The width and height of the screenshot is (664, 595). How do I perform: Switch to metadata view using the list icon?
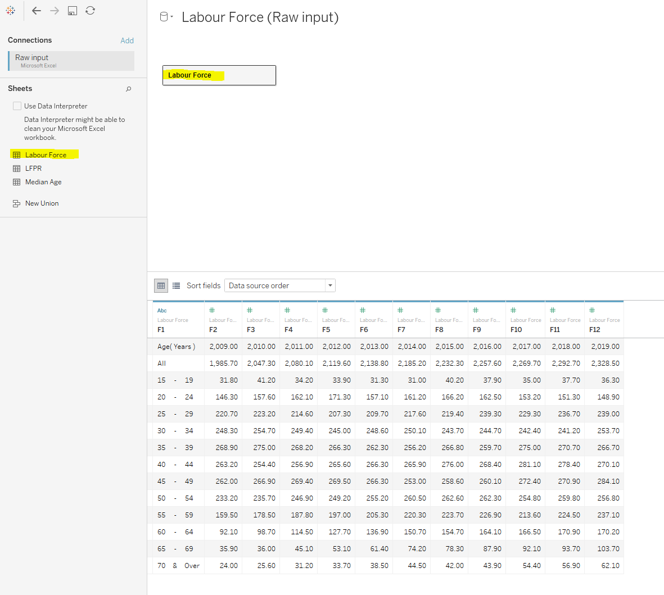(177, 285)
